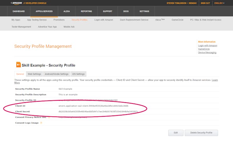Screen dimensions: 233x157
Task: Open Dash Replenishment Service submenu
Action: click(134, 20)
